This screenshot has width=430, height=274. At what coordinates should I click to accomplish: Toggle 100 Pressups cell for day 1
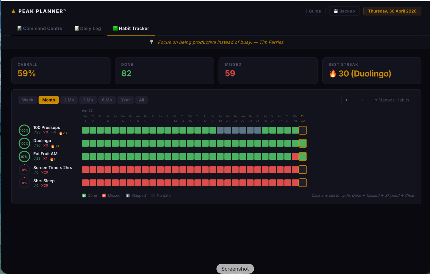pos(85,130)
